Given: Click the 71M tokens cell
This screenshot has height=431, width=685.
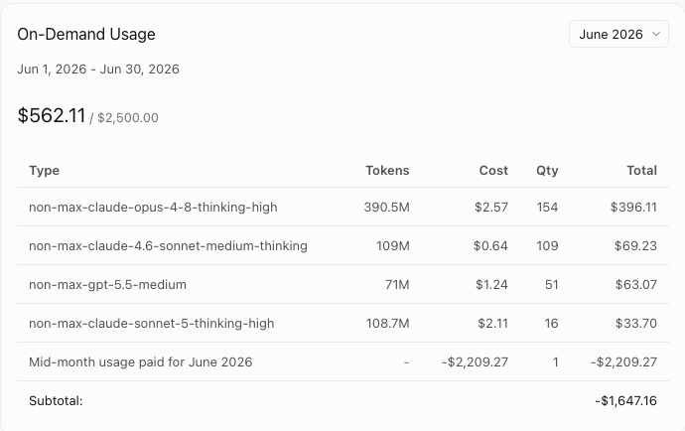Looking at the screenshot, I should pos(397,285).
